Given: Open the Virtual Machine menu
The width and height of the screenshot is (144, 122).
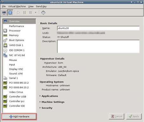Looking at the screenshot, I should point(17,6).
